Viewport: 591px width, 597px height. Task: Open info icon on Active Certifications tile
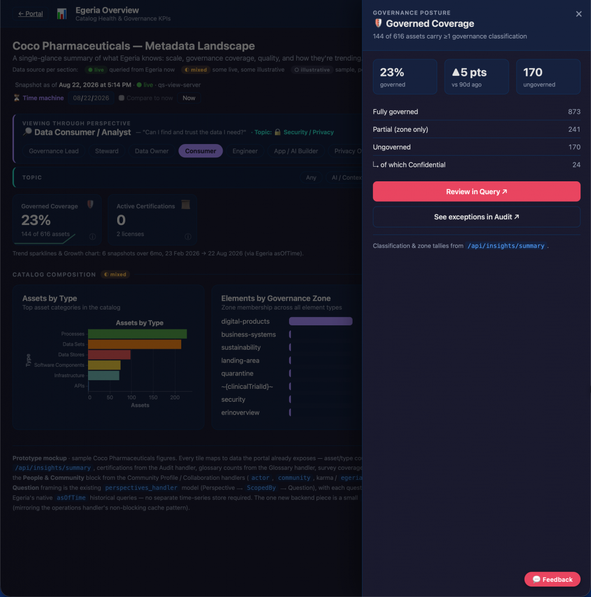188,237
